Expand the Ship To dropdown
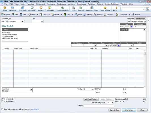151x113 pixels. click(x=144, y=30)
